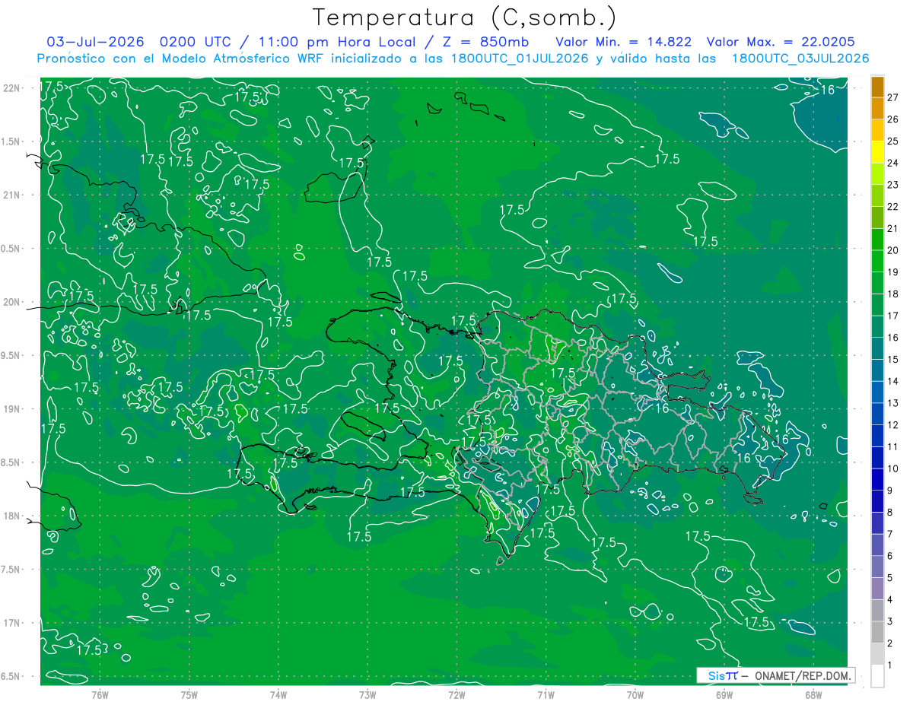Click the color scale value "14"
Screen dimensions: 913x705
click(893, 381)
